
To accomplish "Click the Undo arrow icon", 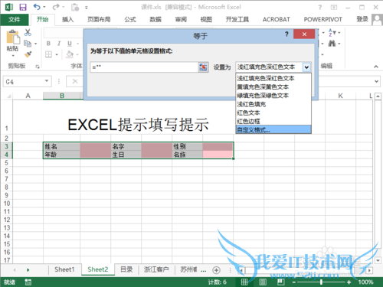I will (38, 7).
